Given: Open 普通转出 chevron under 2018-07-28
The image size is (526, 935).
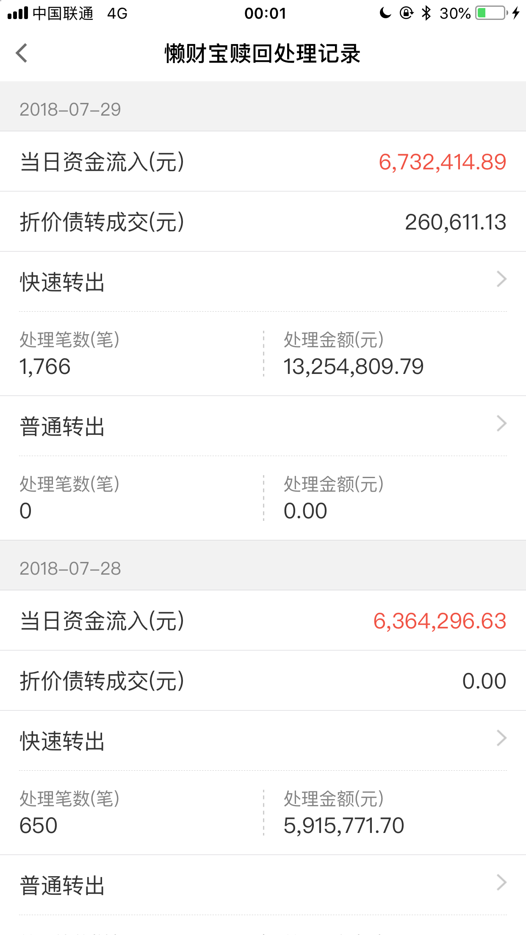Looking at the screenshot, I should pos(501,883).
